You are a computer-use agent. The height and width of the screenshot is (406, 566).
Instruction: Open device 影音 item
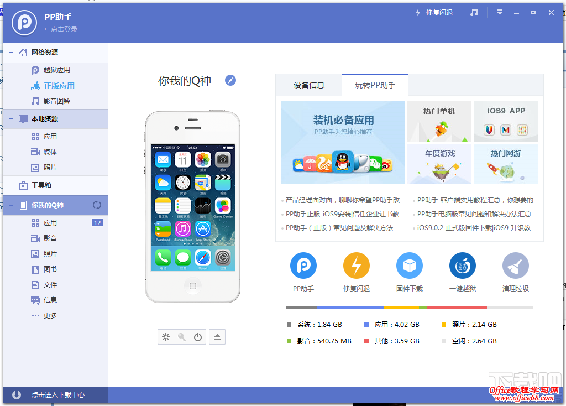coord(50,238)
